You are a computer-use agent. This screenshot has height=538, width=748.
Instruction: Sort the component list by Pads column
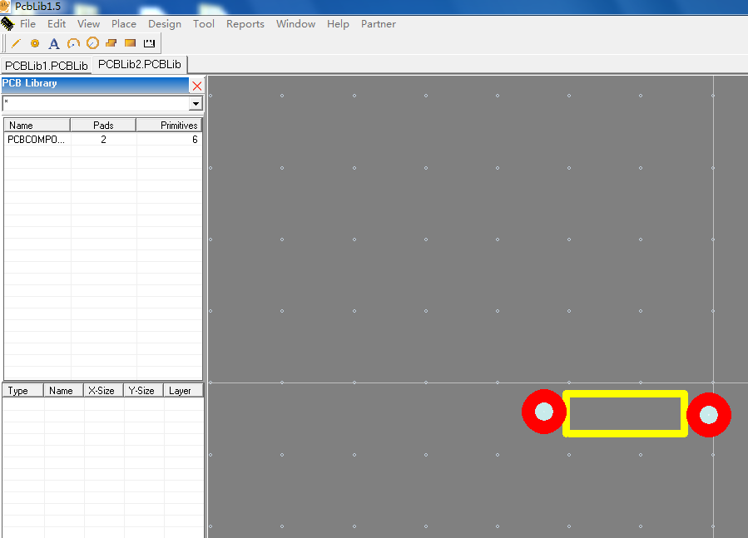tap(103, 125)
